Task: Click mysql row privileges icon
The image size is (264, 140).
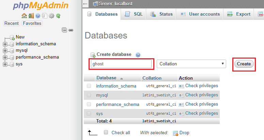Action: [181, 95]
